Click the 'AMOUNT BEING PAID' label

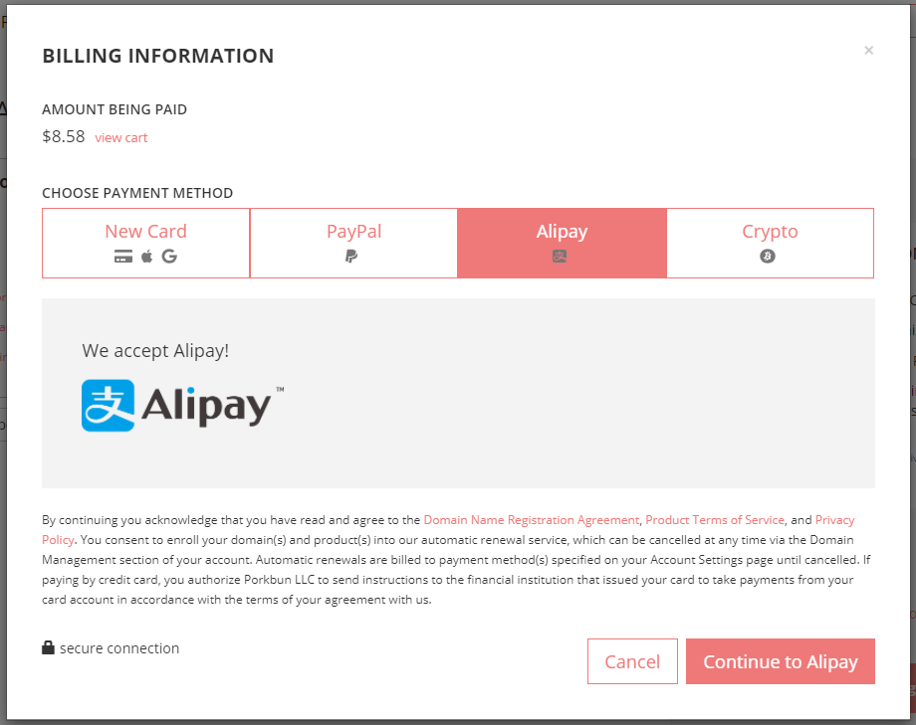coord(114,109)
